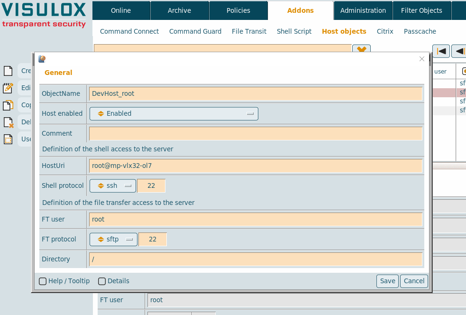Click the Create document icon in sidebar
Image resolution: width=466 pixels, height=315 pixels.
pos(8,71)
